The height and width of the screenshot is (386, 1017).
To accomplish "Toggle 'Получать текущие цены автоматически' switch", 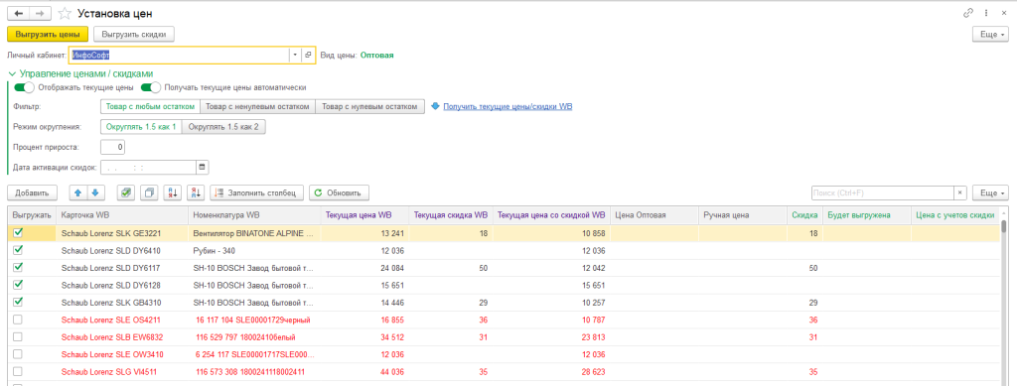I will [x=151, y=86].
